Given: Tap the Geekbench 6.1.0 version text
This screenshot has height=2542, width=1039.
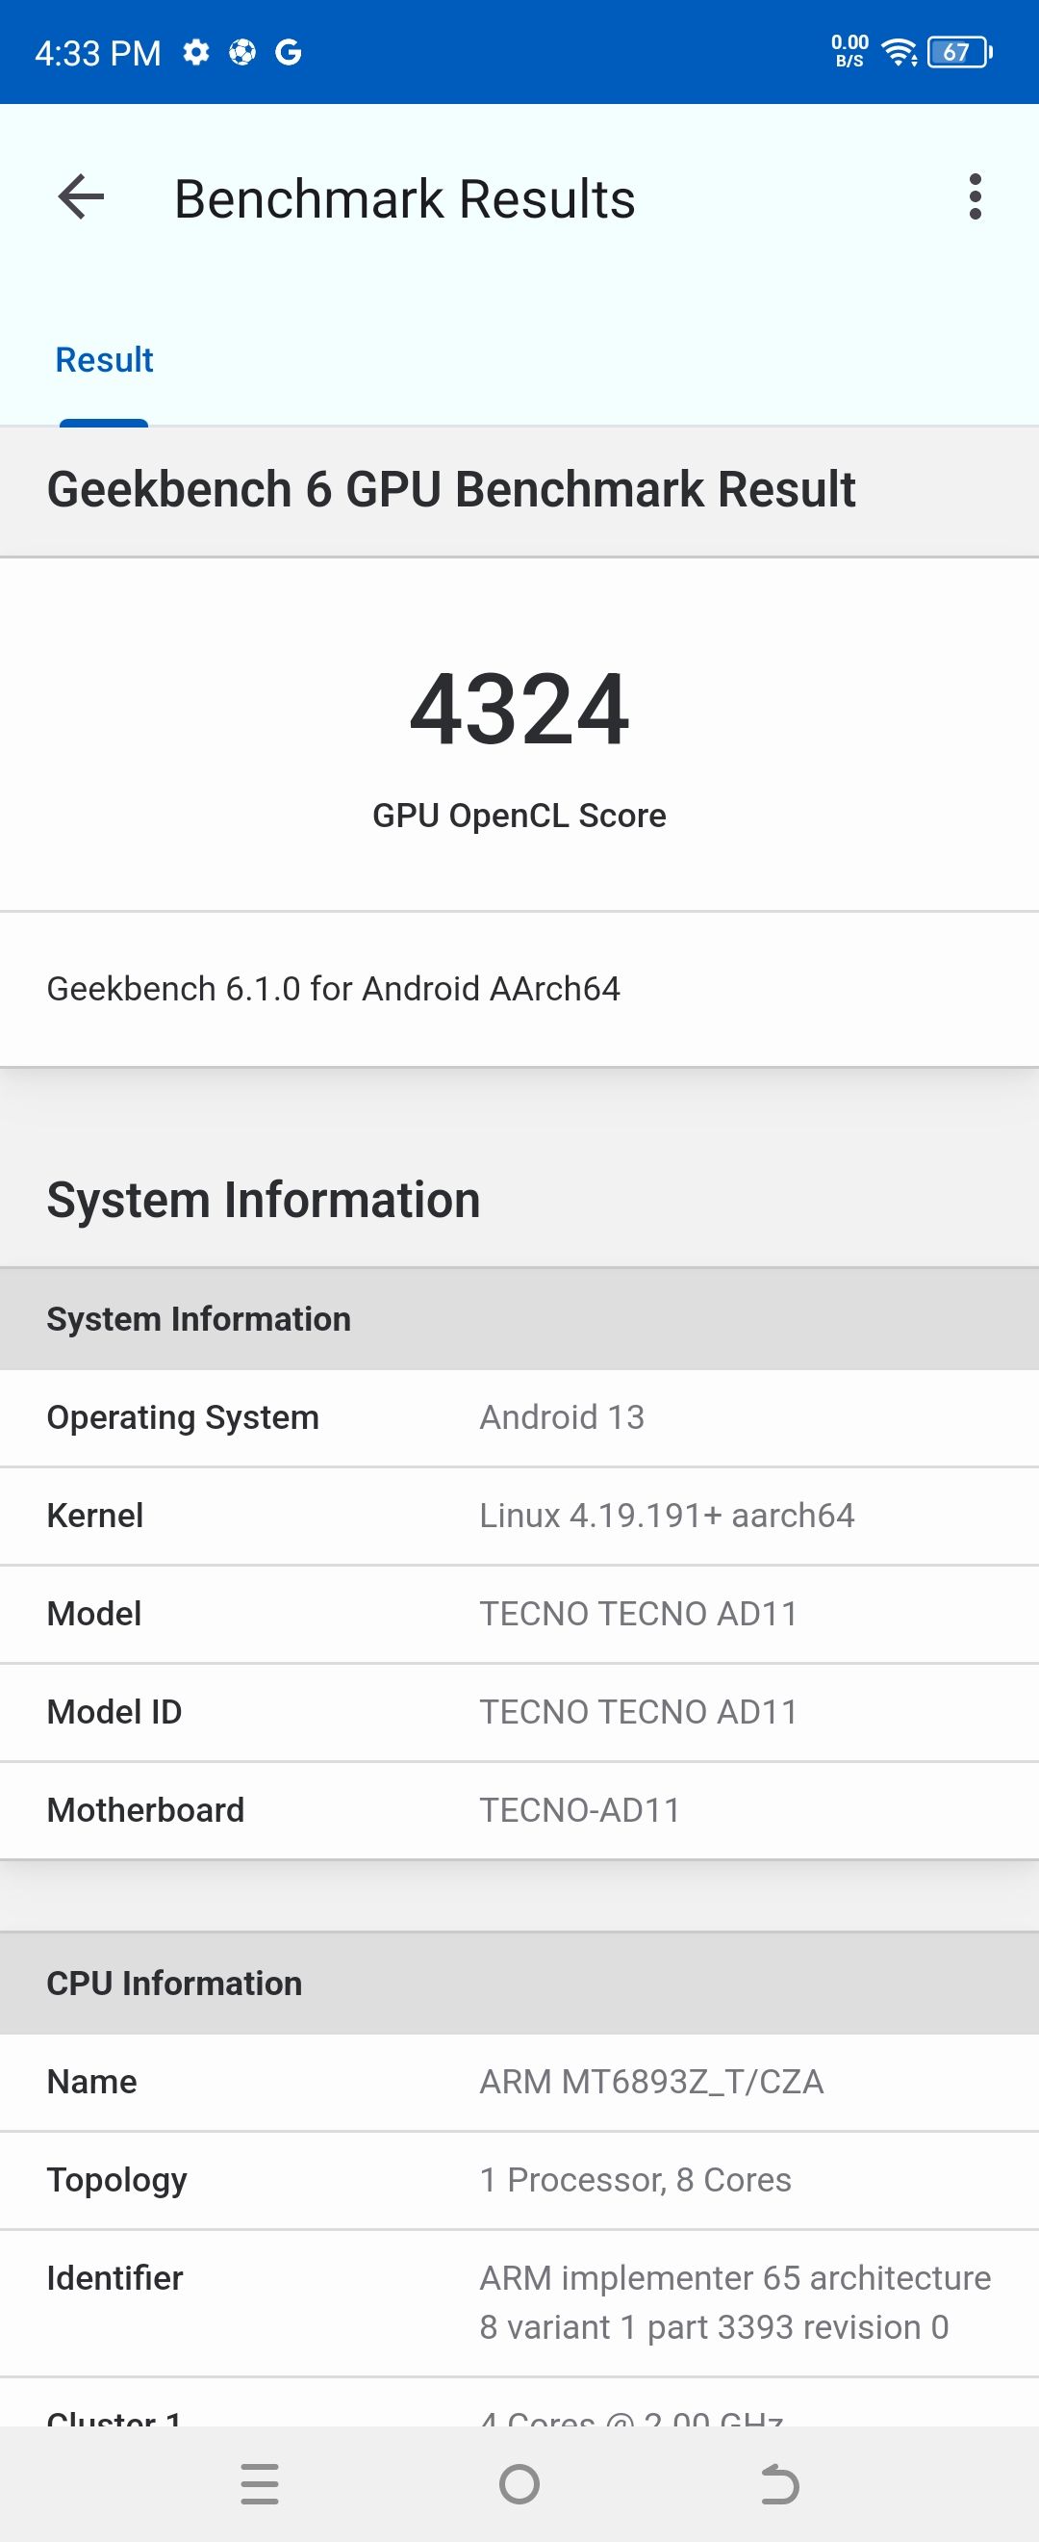Looking at the screenshot, I should [333, 989].
